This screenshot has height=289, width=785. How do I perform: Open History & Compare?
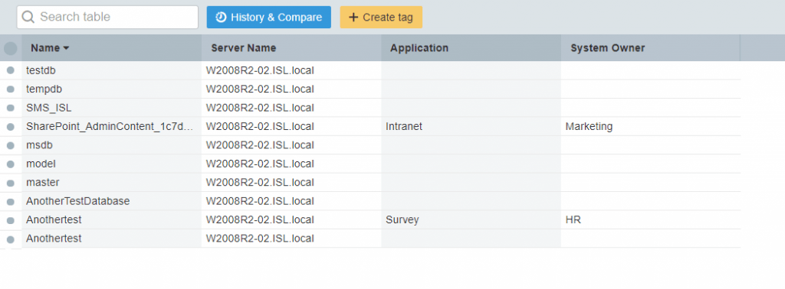269,17
